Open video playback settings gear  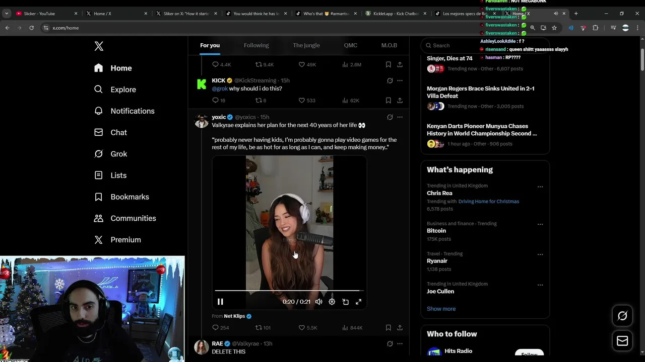pyautogui.click(x=332, y=302)
